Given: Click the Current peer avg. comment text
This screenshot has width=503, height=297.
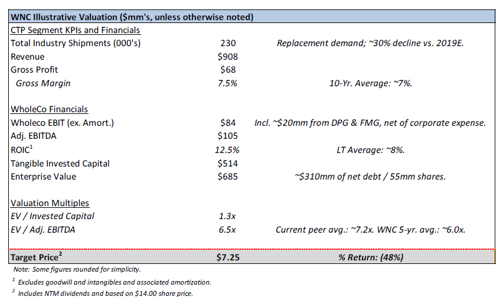Looking at the screenshot, I should point(370,230).
